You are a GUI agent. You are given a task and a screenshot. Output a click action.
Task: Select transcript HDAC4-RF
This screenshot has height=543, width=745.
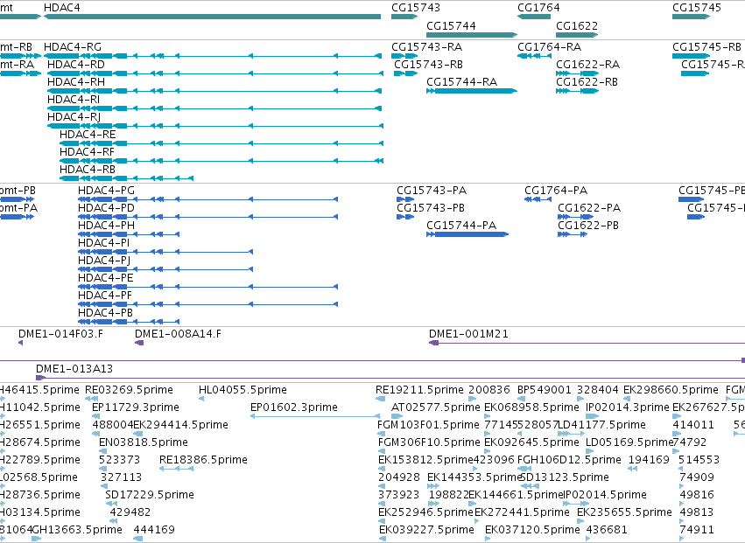click(x=221, y=161)
